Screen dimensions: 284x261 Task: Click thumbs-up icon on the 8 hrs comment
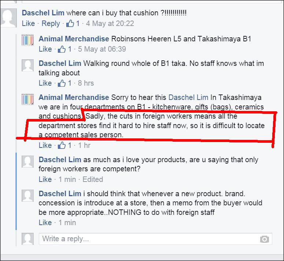tap(62, 83)
